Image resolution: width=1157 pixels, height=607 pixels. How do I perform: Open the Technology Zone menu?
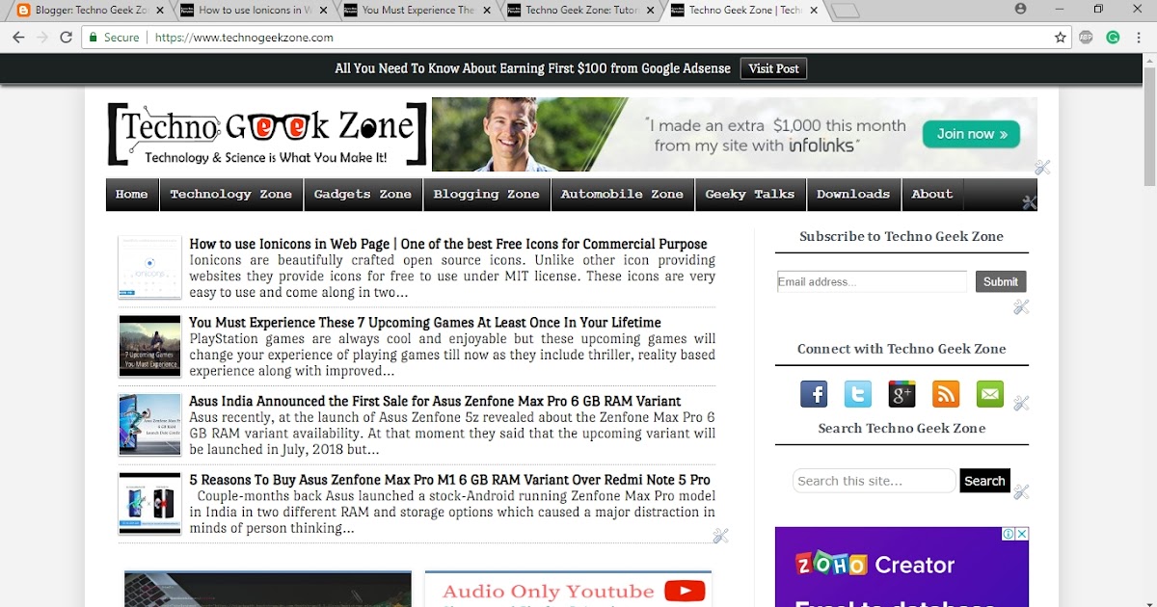click(231, 195)
